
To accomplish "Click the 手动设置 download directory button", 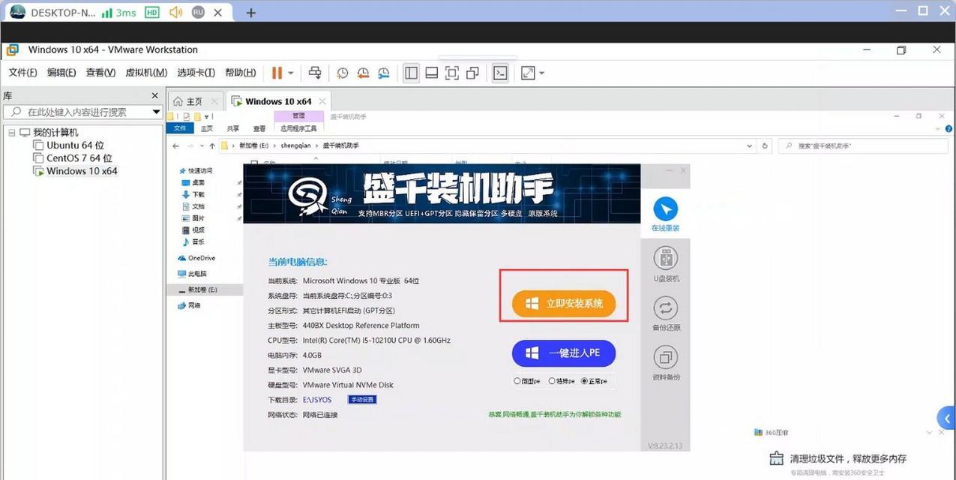I will point(362,400).
